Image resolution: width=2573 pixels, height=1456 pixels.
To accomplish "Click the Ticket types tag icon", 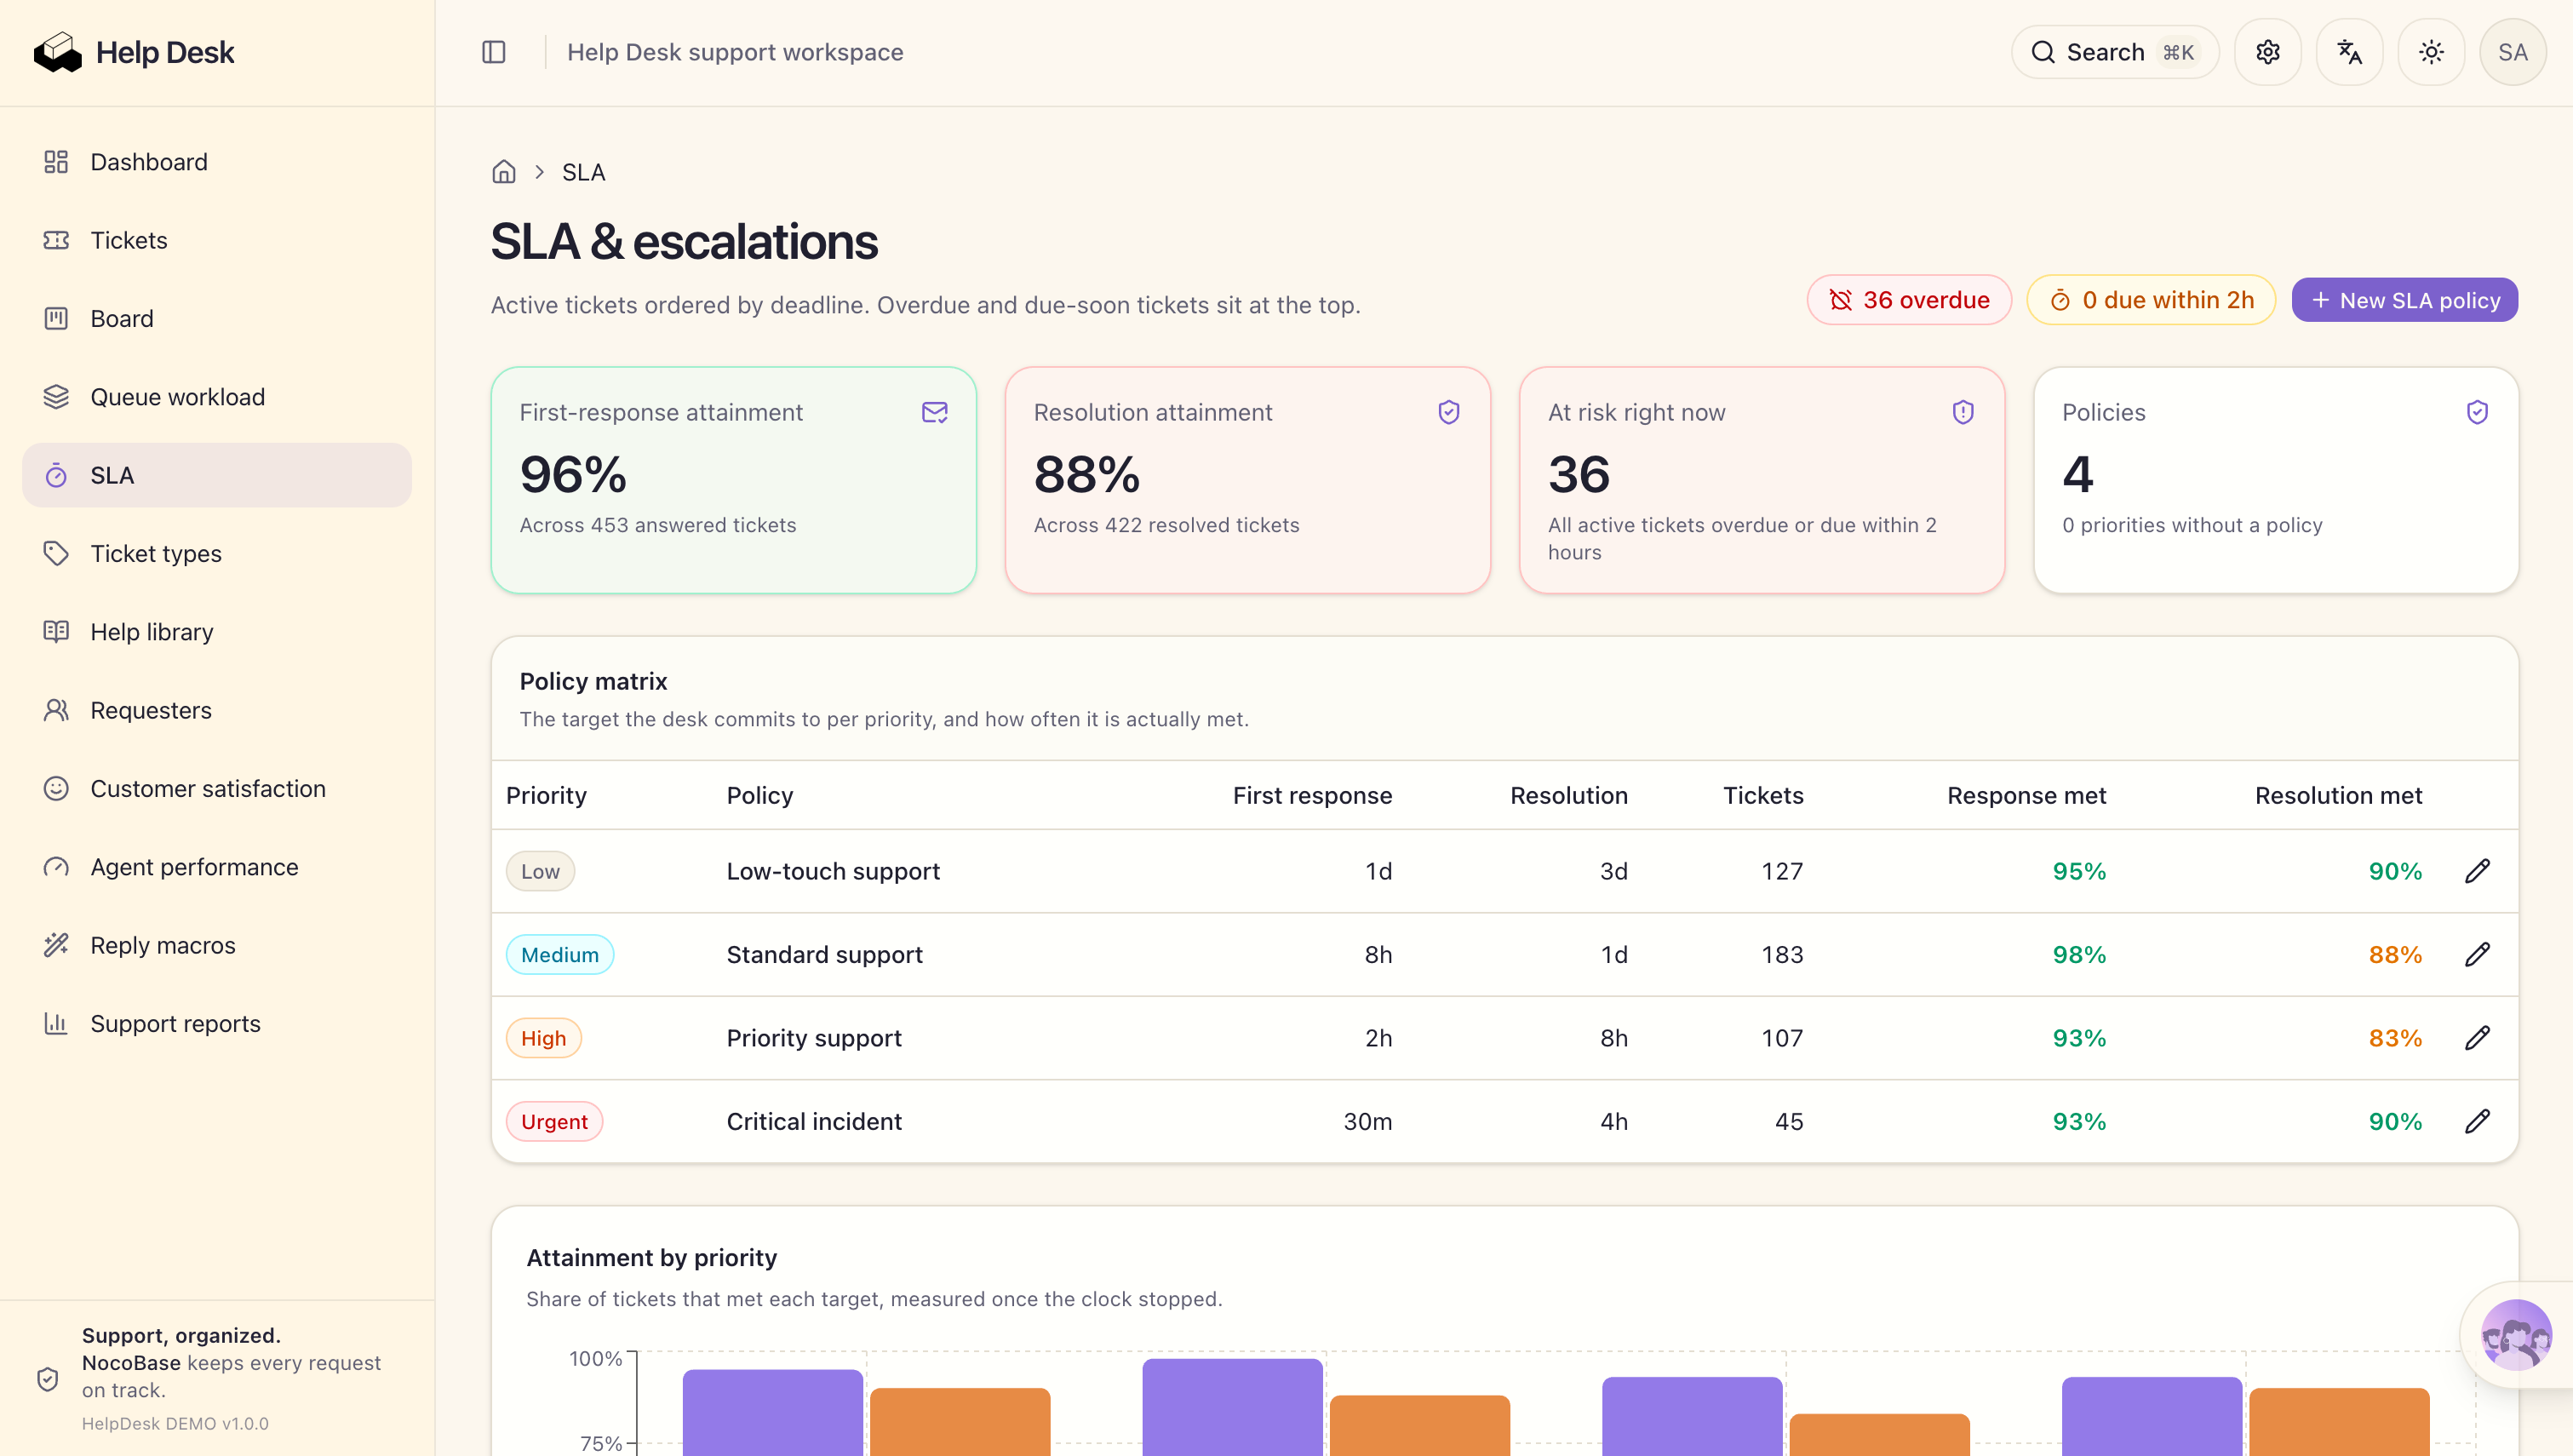I will [x=56, y=553].
